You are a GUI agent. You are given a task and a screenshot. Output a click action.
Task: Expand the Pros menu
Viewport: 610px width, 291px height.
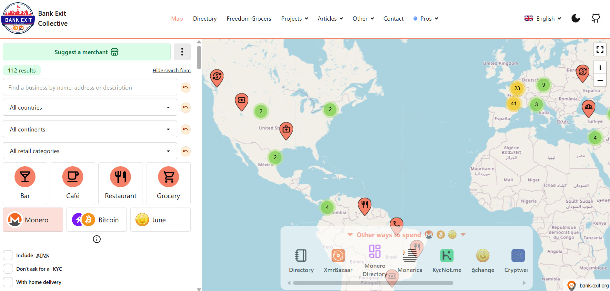[x=426, y=19]
